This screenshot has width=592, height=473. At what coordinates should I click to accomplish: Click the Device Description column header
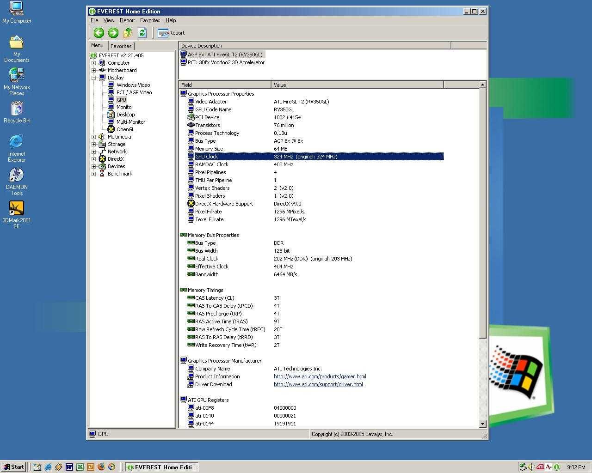click(314, 45)
